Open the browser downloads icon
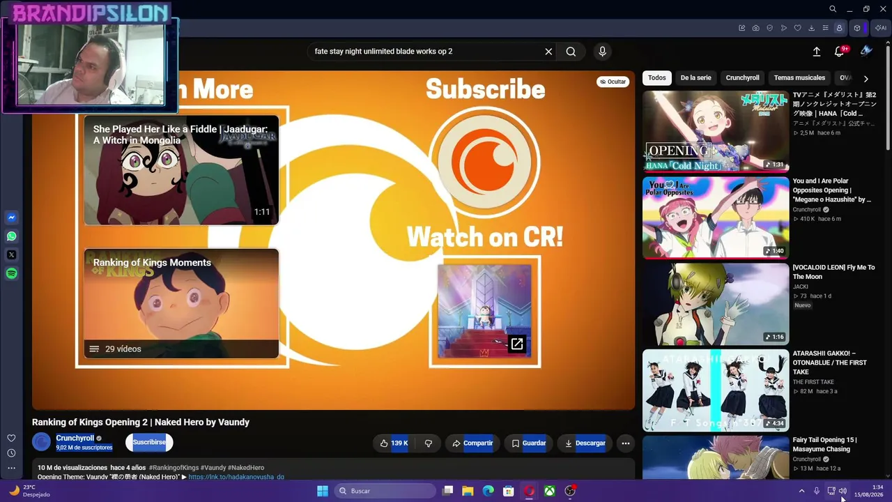The height and width of the screenshot is (502, 892). [812, 28]
